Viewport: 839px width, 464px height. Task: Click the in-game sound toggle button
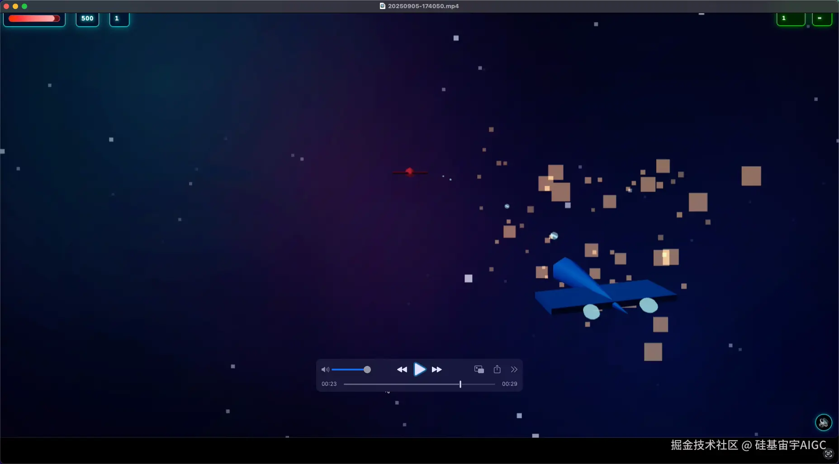[x=823, y=422]
